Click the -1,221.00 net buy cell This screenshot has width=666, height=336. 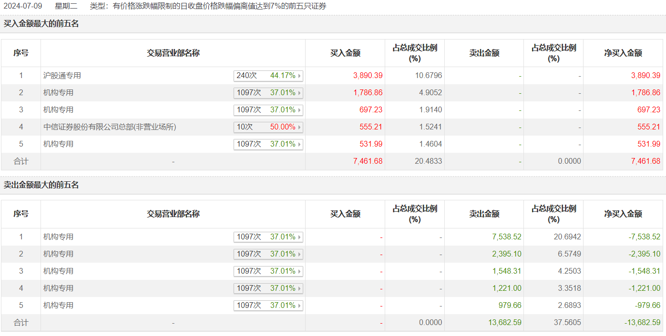[645, 288]
